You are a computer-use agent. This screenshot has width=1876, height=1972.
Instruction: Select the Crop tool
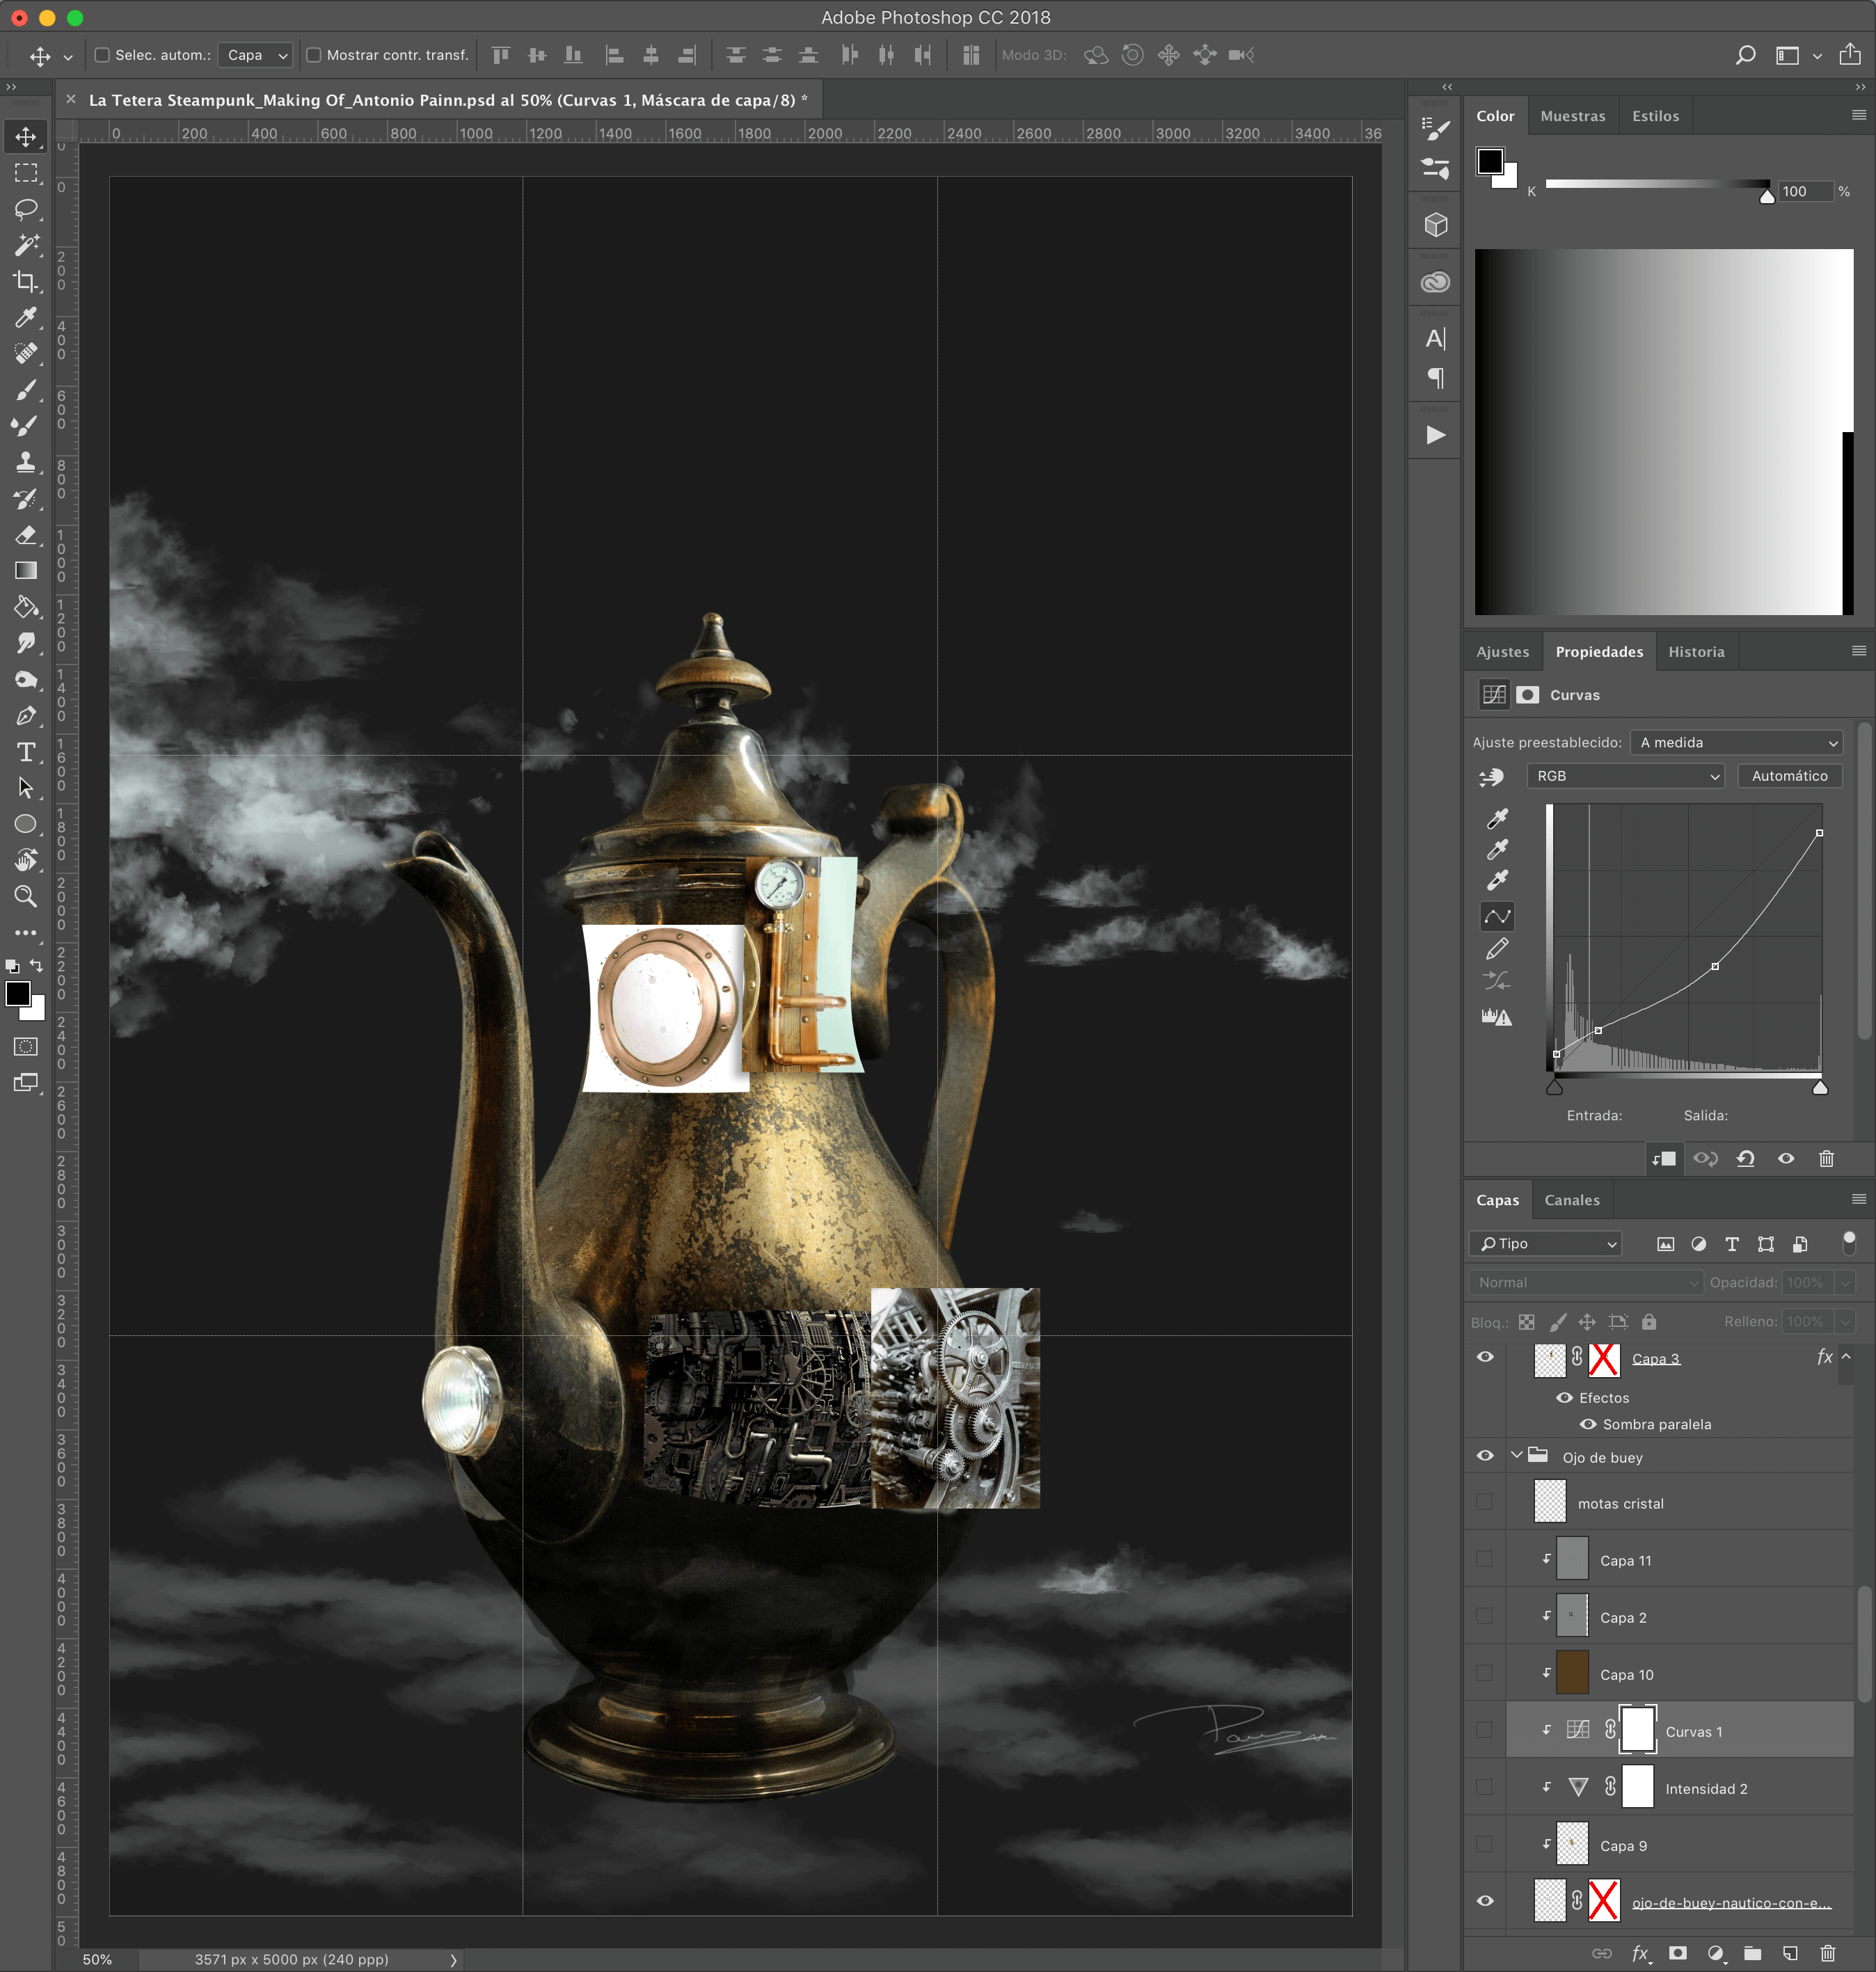[26, 281]
